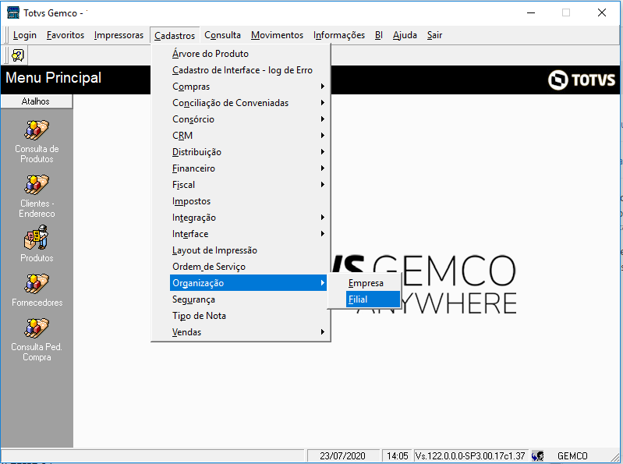
Task: Expand the Consórcio submenu
Action: (248, 119)
